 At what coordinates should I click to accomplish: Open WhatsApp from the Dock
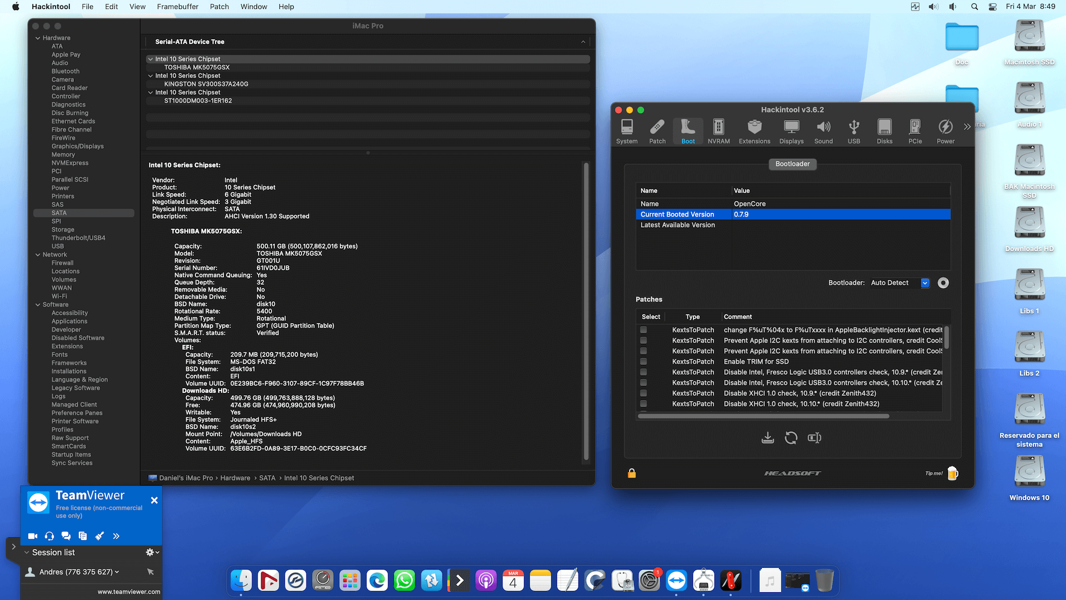click(x=404, y=581)
